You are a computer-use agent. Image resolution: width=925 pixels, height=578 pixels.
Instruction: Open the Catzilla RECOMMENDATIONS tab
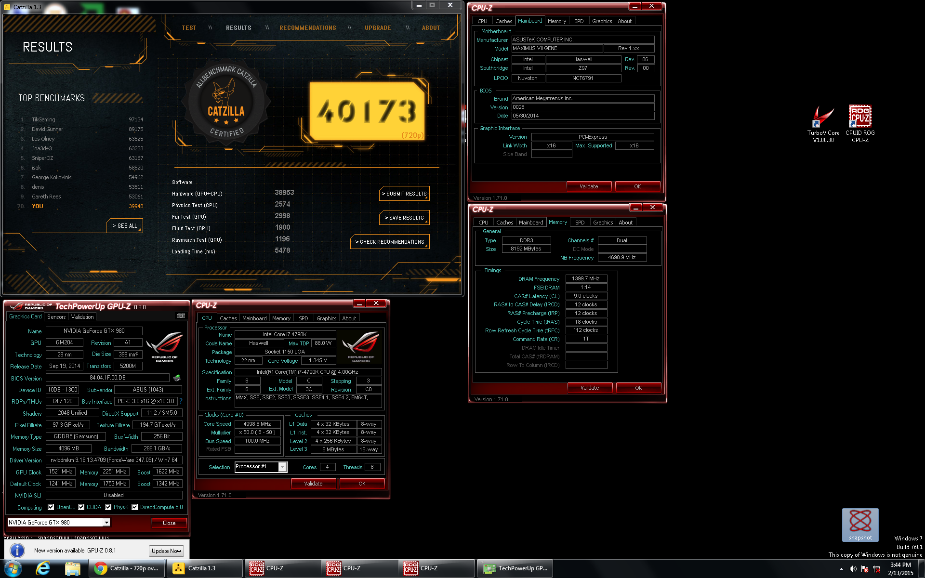point(308,28)
